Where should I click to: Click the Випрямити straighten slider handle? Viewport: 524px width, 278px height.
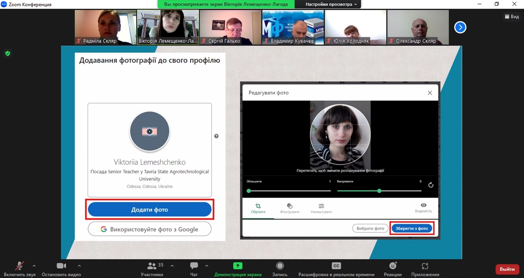(379, 191)
